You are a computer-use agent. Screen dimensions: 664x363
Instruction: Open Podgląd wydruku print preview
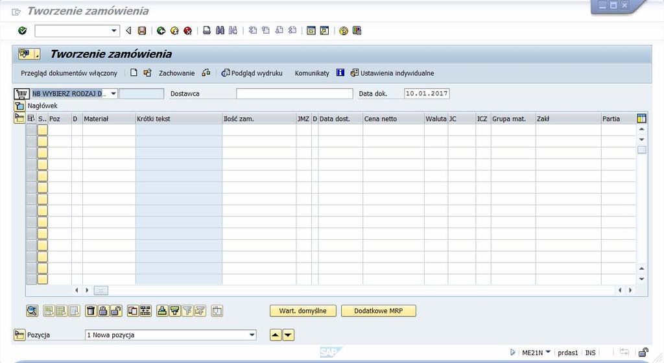coord(252,73)
